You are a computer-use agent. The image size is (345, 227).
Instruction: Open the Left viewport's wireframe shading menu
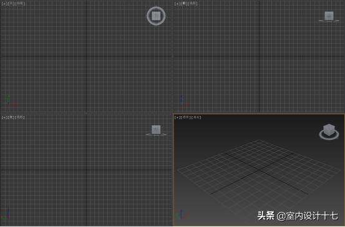[20, 117]
